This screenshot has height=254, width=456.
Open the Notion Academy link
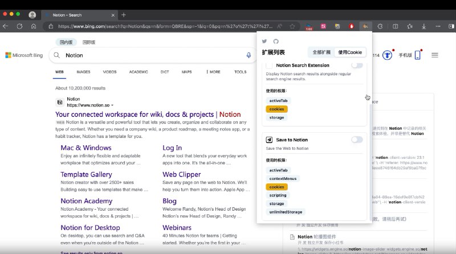(x=87, y=201)
